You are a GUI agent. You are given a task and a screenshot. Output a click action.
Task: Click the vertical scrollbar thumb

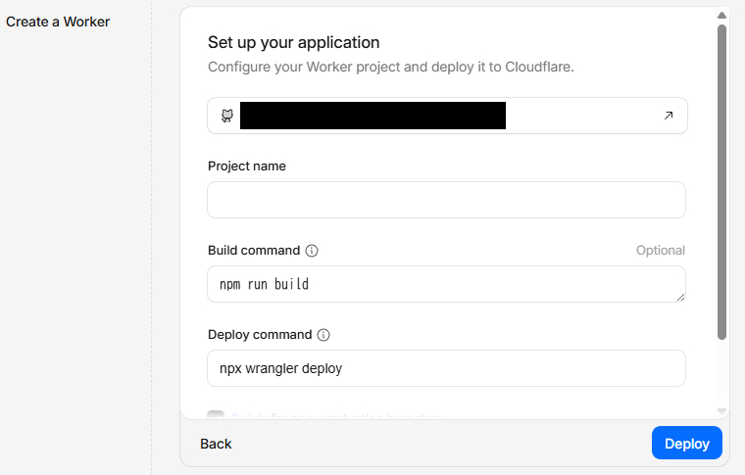[x=722, y=181]
